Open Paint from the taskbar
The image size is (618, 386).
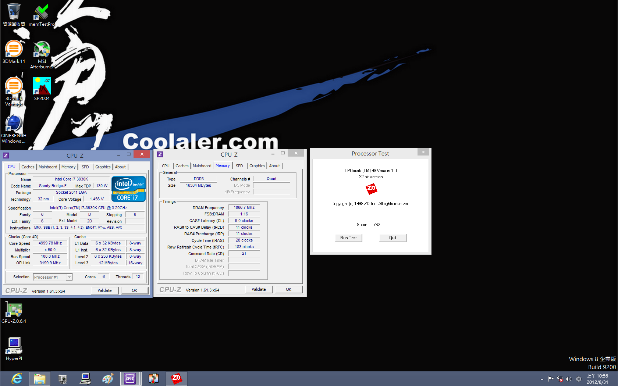pos(108,379)
